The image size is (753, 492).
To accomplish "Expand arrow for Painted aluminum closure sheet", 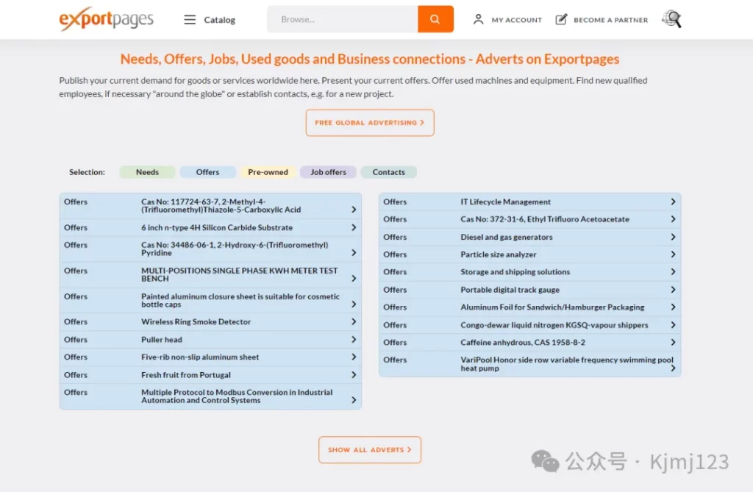I will [354, 304].
